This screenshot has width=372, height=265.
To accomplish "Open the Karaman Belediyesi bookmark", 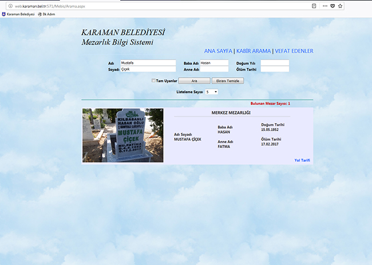I will tap(18, 14).
